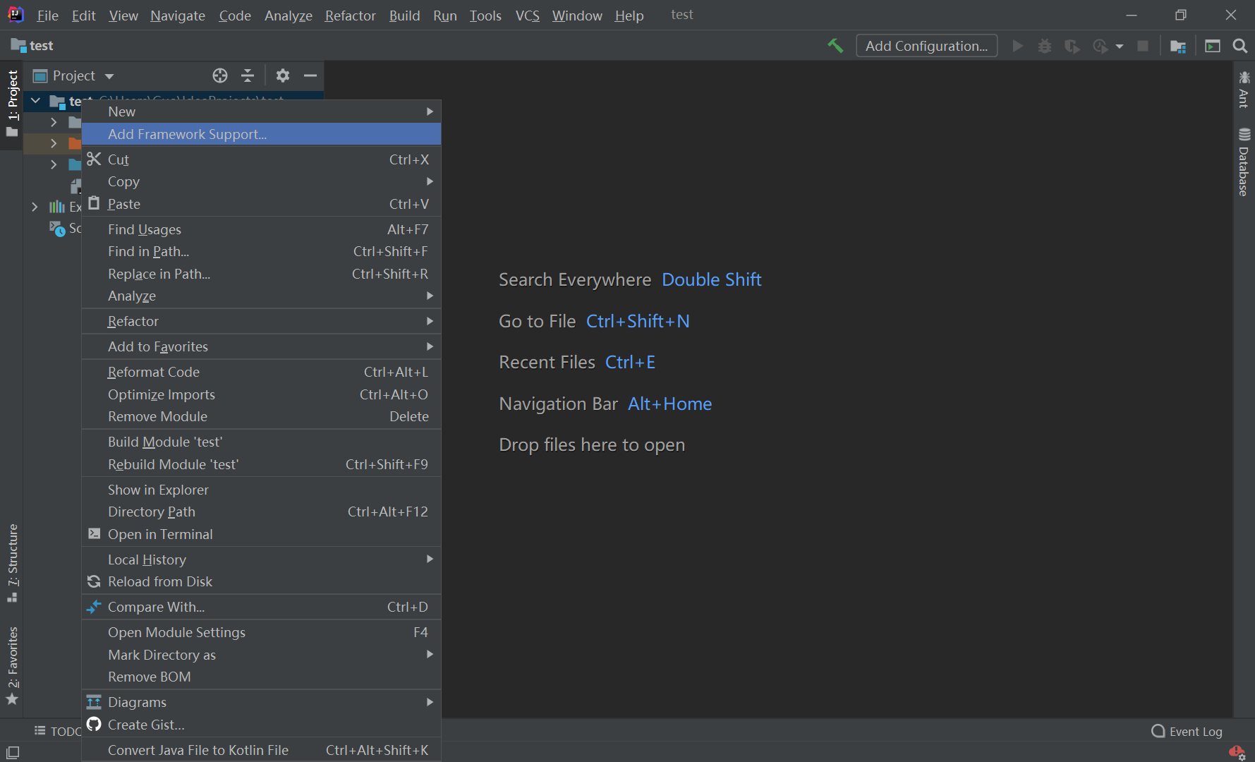
Task: Open the Build menu in menu bar
Action: tap(404, 15)
